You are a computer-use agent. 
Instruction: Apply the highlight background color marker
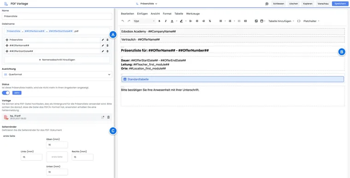(x=181, y=21)
